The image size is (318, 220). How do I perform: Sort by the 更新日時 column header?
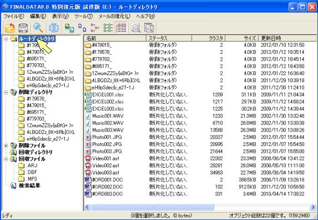tap(287, 38)
